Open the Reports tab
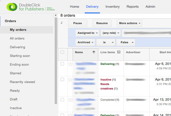Screen dimensions: 171x116 132,7
